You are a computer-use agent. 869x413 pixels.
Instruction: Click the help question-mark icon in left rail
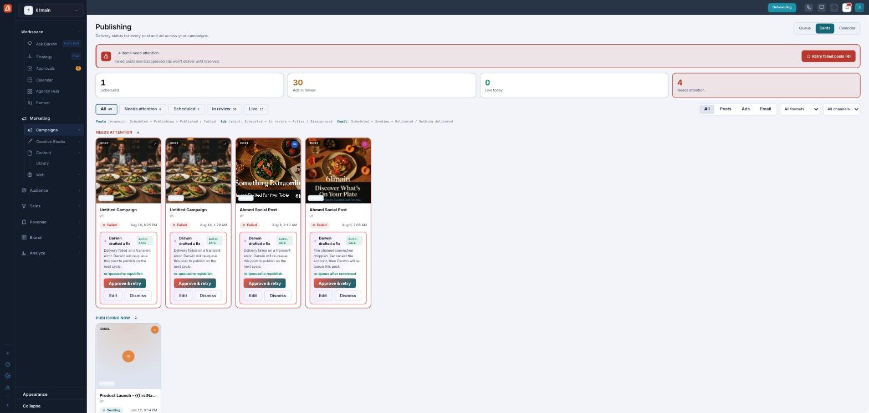point(7,364)
